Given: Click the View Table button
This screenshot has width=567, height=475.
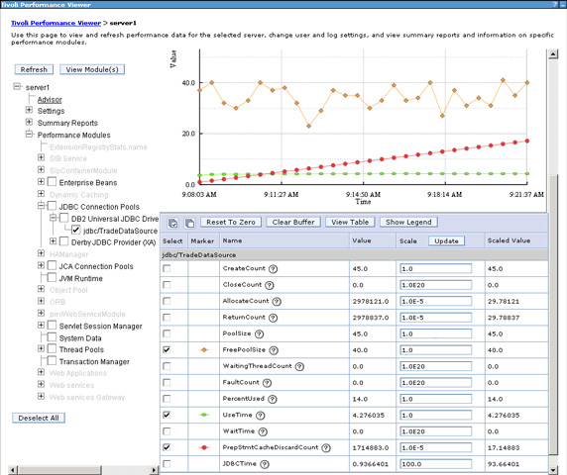Looking at the screenshot, I should coord(350,222).
